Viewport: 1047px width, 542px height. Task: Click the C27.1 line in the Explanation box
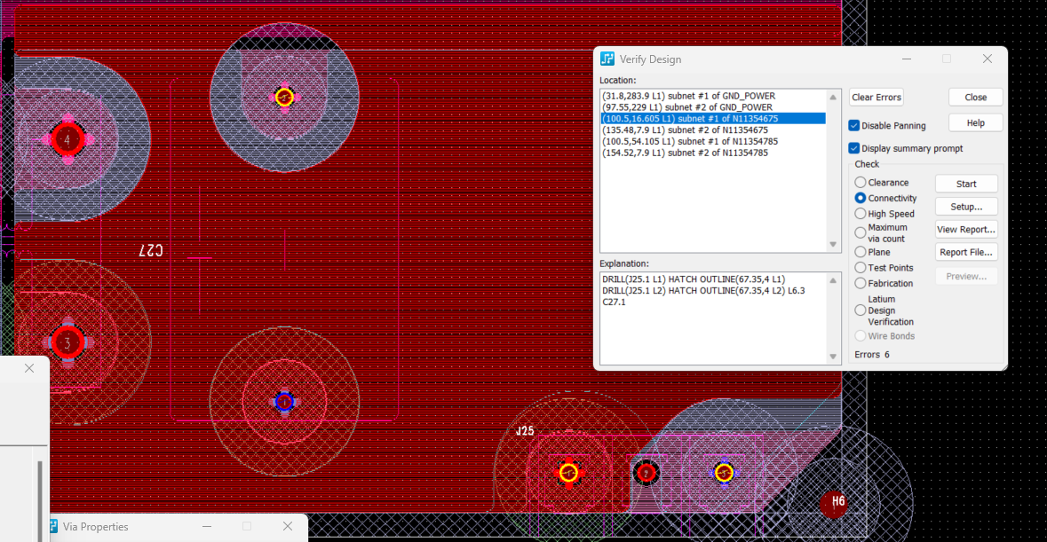[614, 302]
